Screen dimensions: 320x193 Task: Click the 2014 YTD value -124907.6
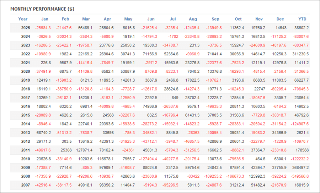point(299,124)
